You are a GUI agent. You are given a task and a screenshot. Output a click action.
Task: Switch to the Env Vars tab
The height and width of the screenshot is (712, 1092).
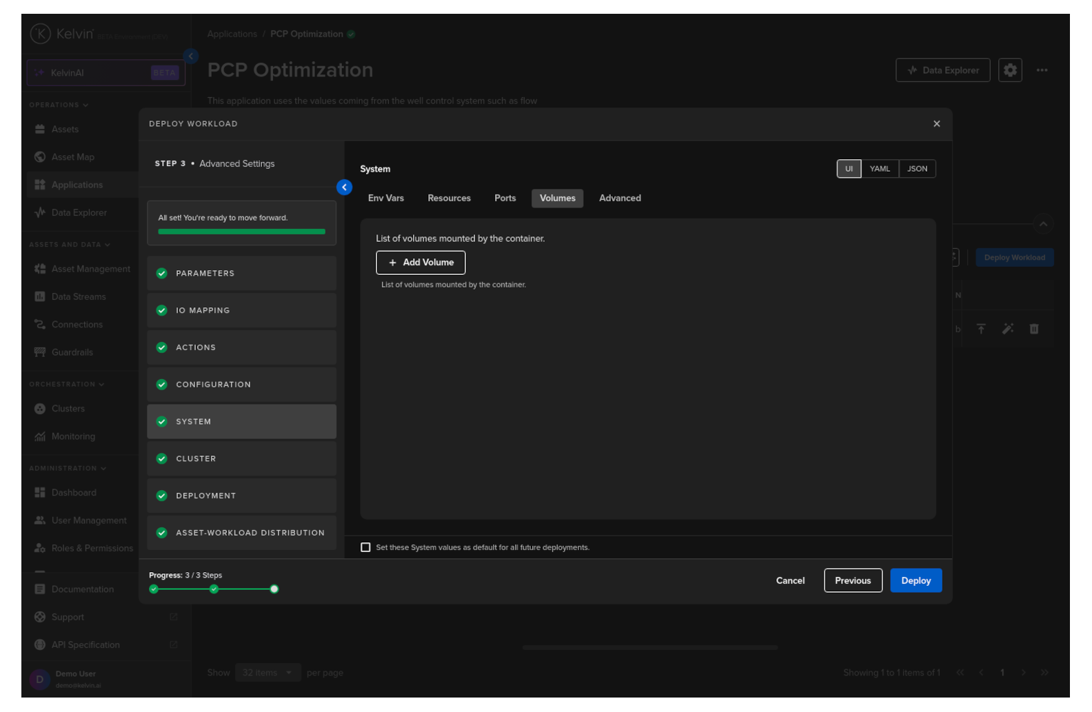click(385, 199)
